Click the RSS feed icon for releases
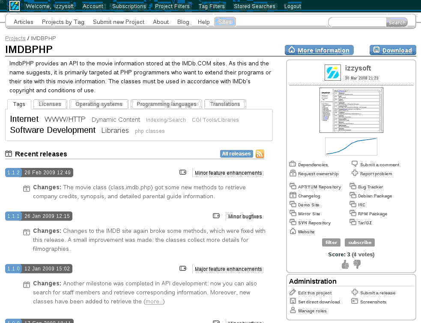Image resolution: width=421 pixels, height=323 pixels. (x=260, y=154)
